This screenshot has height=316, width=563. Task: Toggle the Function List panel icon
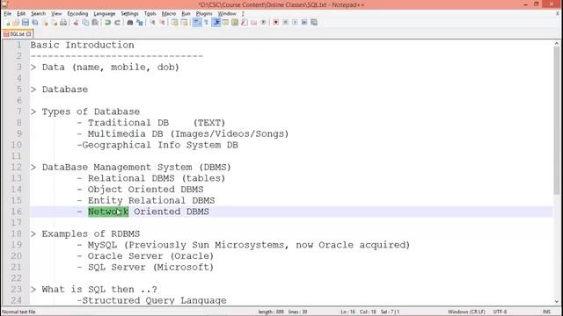point(245,22)
